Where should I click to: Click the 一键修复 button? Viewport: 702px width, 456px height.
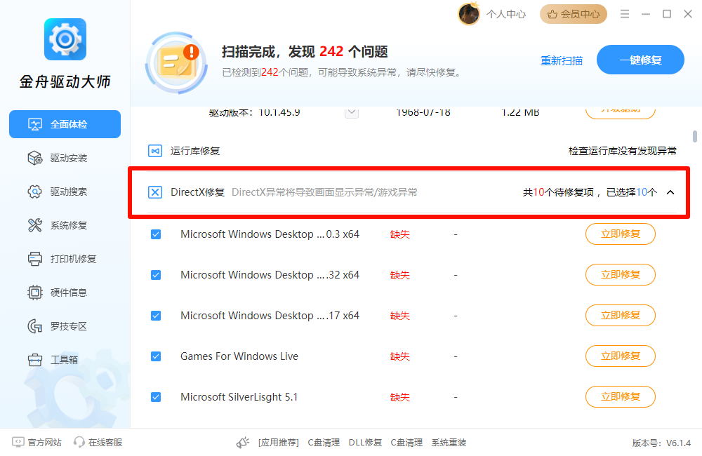pyautogui.click(x=640, y=60)
